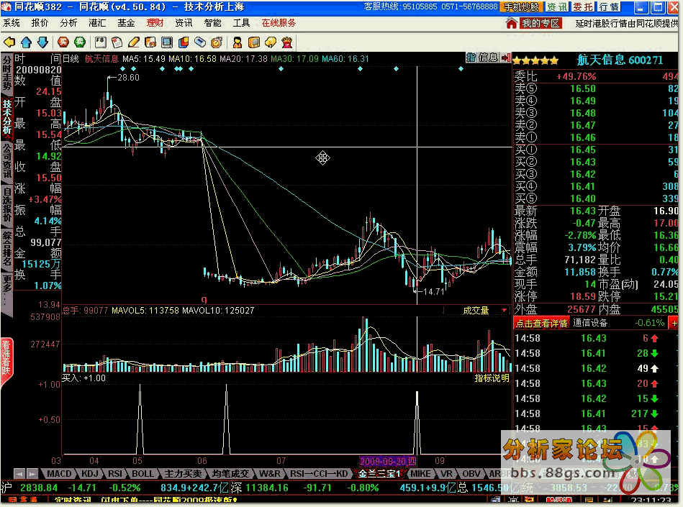This screenshot has width=683, height=507.
Task: Click the yellow chat bubble icon
Action: point(271,42)
